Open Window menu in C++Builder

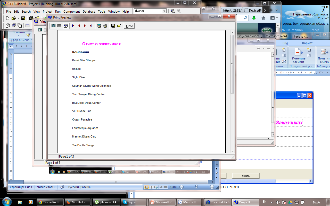114,12
